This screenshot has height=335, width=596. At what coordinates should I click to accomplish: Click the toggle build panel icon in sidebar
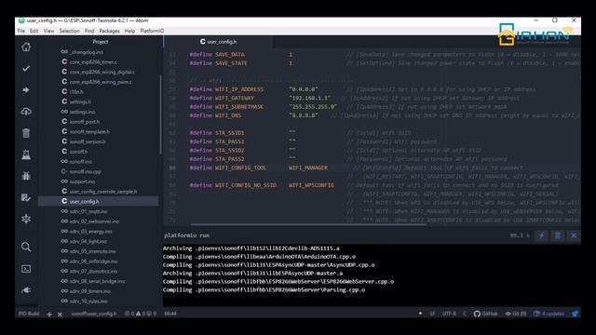tap(26, 219)
